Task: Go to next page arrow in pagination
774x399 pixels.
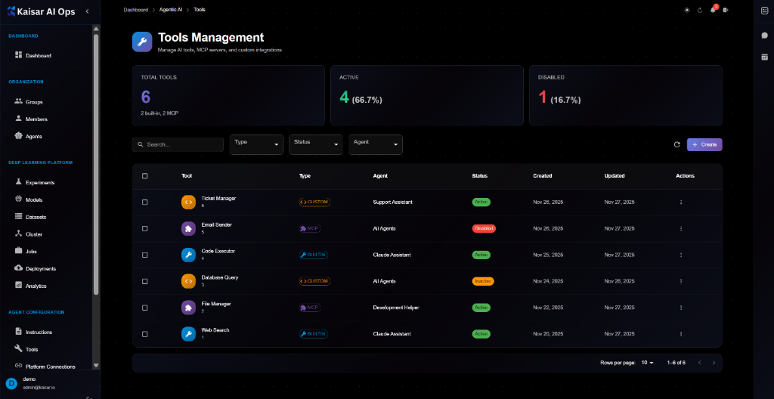Action: click(x=714, y=363)
